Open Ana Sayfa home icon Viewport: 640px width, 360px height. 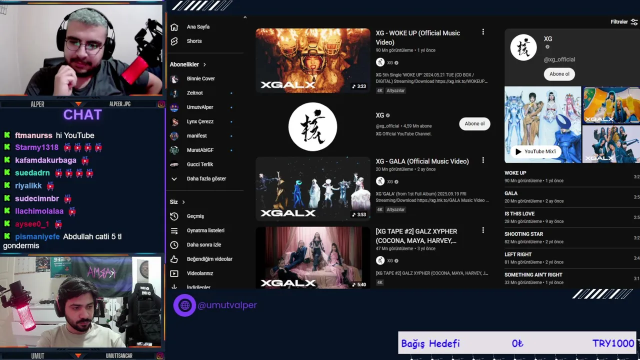tap(174, 27)
